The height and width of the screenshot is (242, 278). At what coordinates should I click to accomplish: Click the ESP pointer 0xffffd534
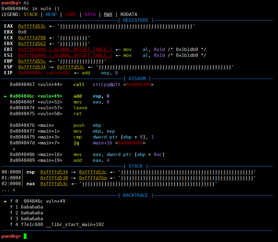(x=32, y=67)
